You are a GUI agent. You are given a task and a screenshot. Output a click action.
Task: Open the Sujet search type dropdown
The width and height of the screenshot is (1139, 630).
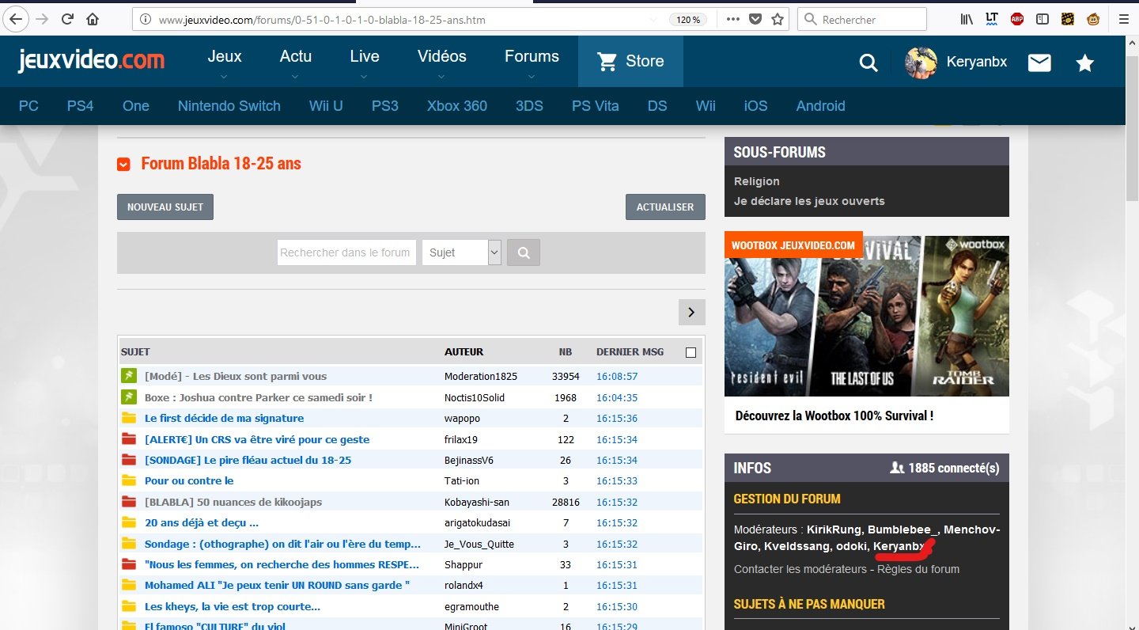(462, 252)
